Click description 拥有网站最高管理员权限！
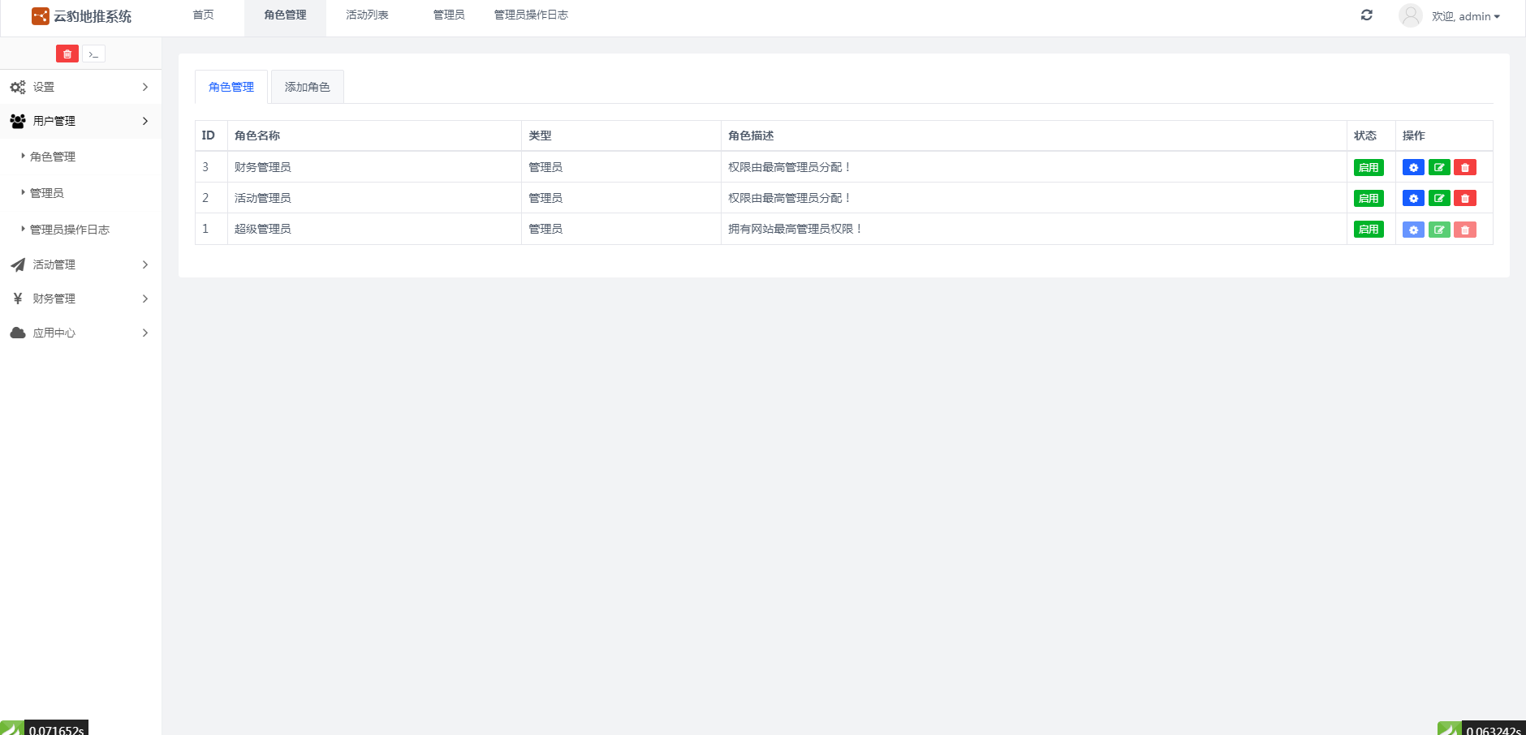 pos(795,229)
